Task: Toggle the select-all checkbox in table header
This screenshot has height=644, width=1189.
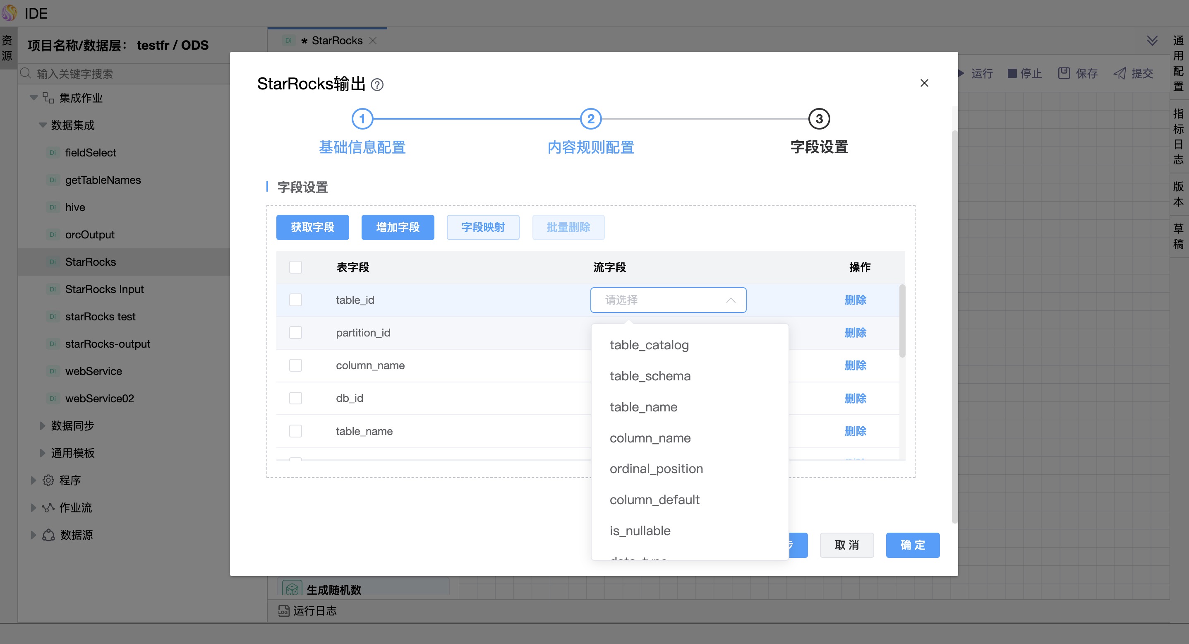Action: click(x=295, y=267)
